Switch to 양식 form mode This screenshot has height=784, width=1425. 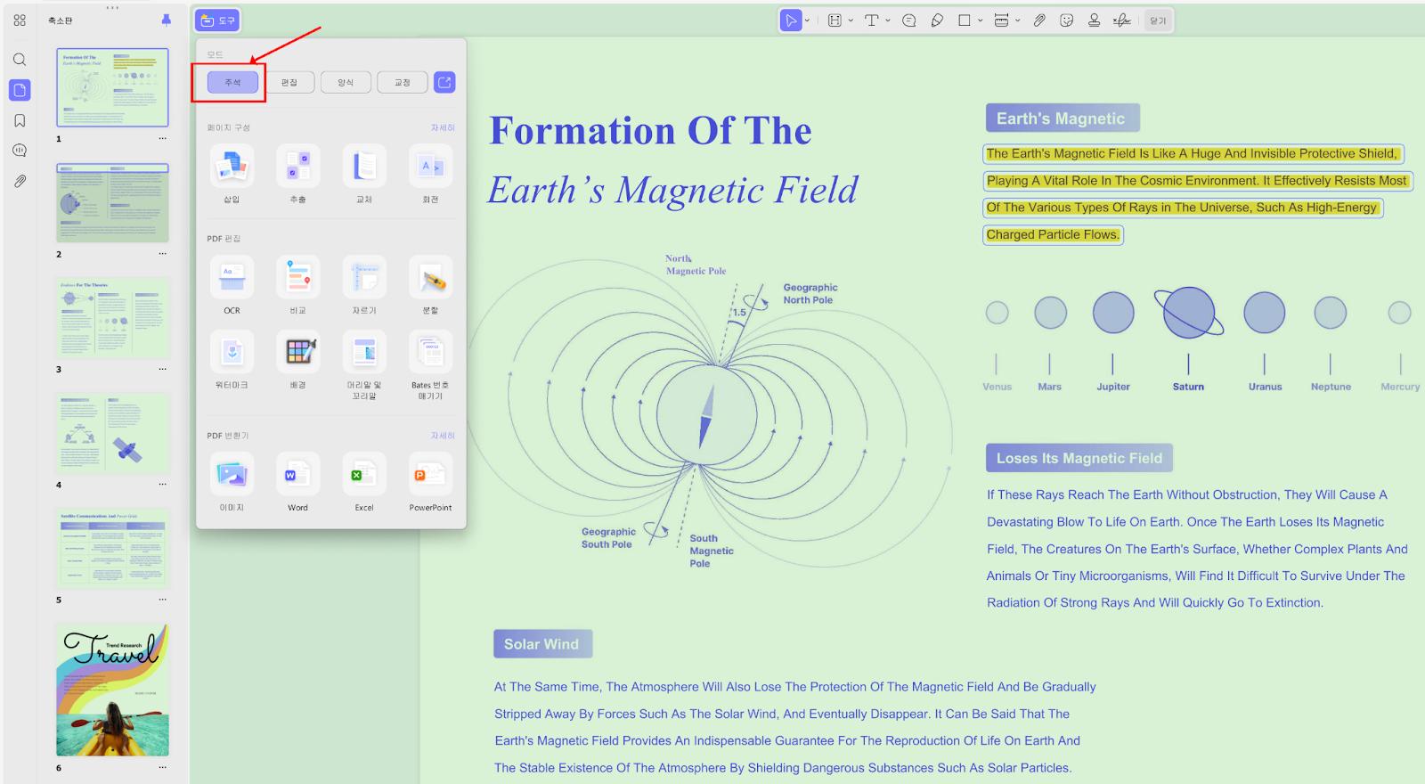click(346, 82)
